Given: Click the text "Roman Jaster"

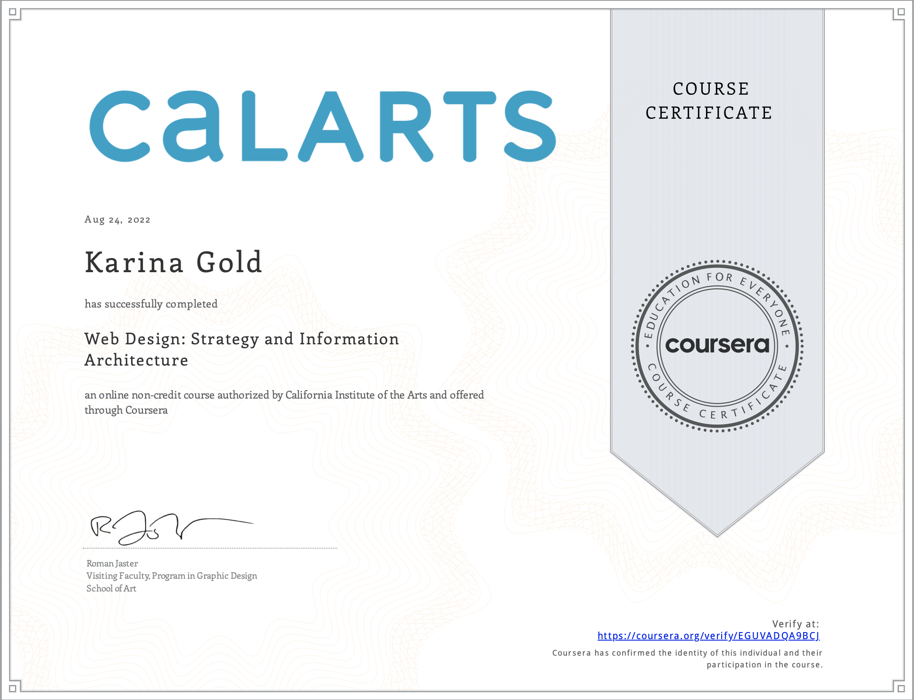Looking at the screenshot, I should (x=112, y=563).
